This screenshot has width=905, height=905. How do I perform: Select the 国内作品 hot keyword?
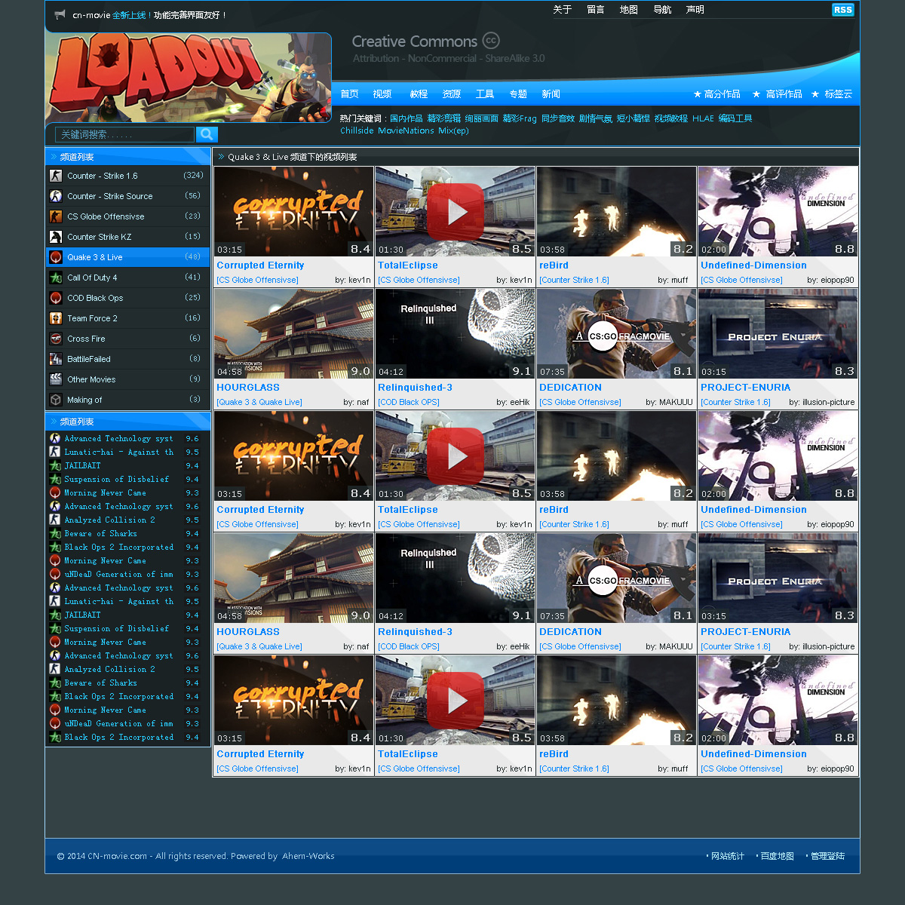(x=406, y=118)
